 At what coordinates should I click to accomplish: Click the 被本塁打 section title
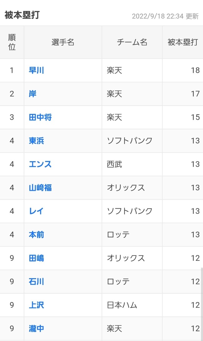coord(22,15)
